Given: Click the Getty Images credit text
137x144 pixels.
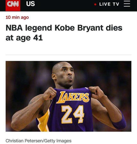Looking at the screenshot, I should [58, 141].
